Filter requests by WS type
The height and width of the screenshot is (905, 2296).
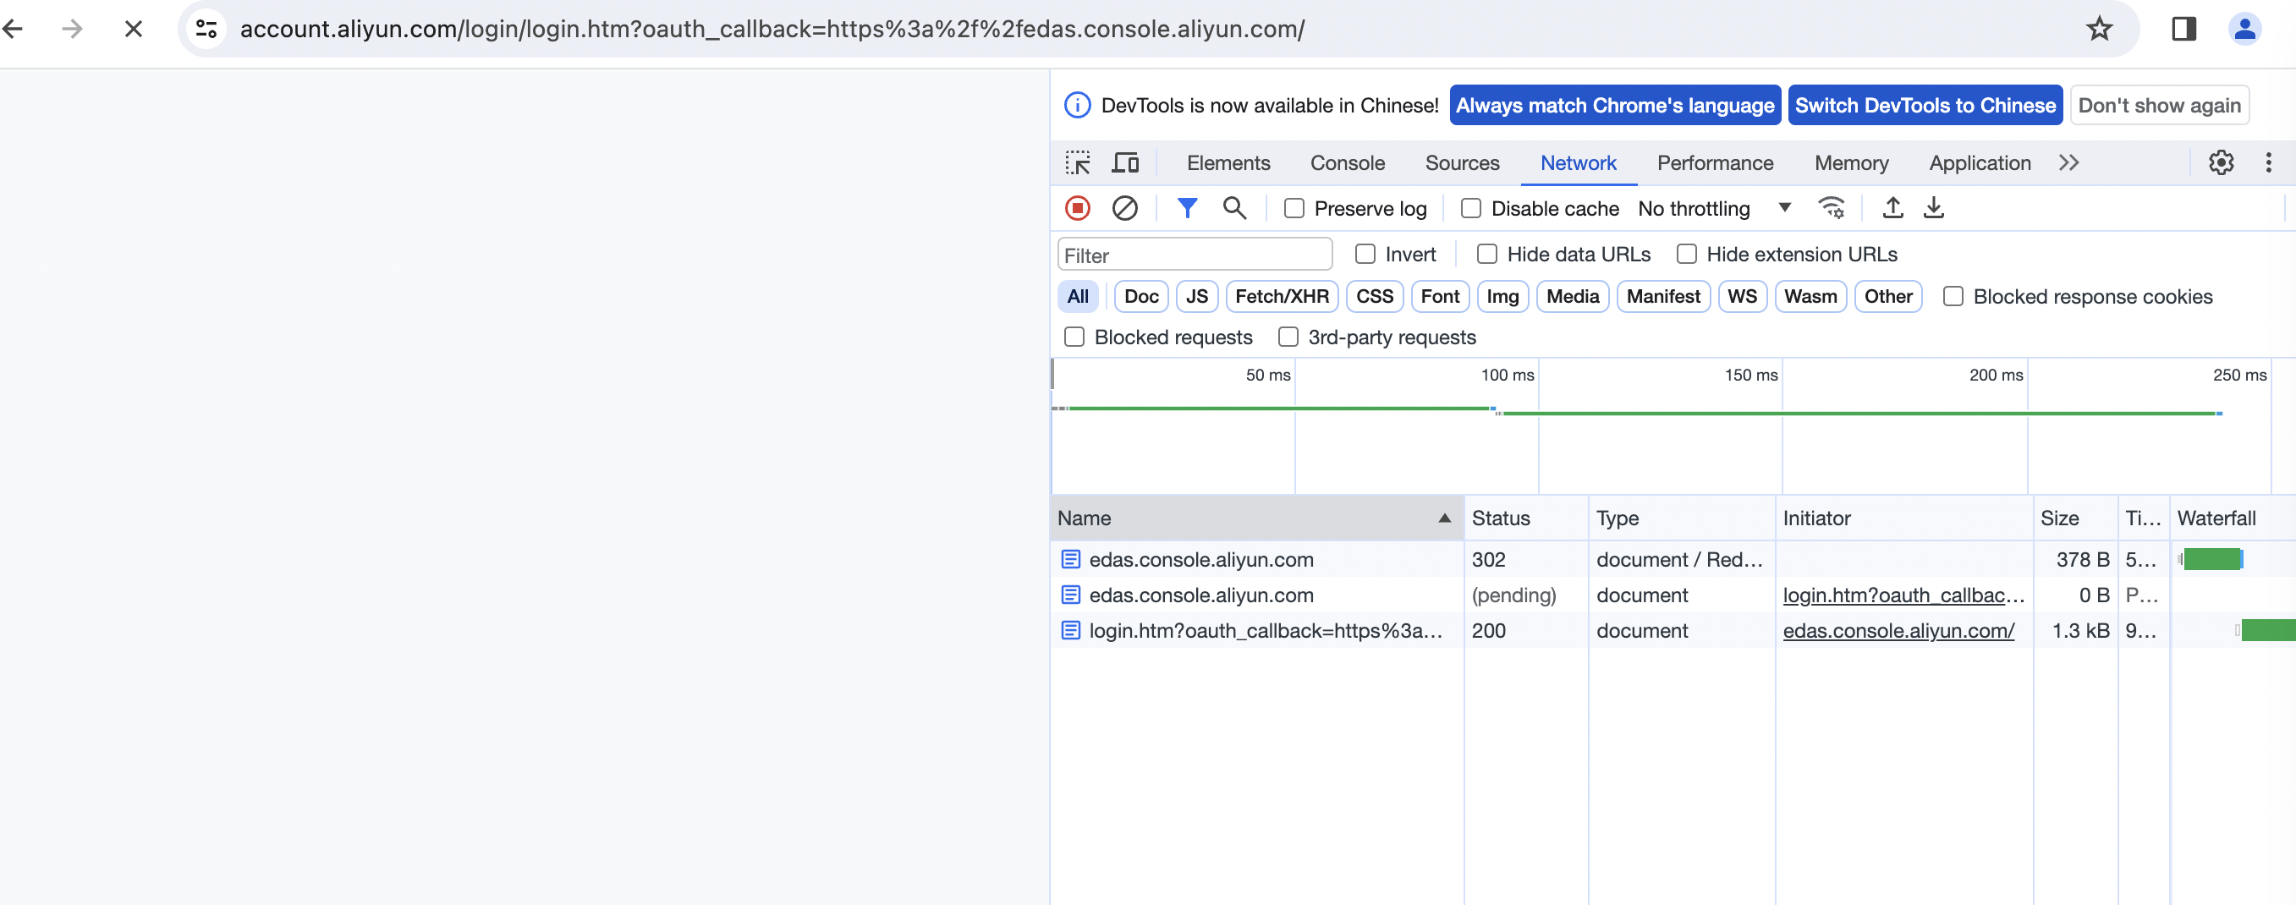[1742, 297]
